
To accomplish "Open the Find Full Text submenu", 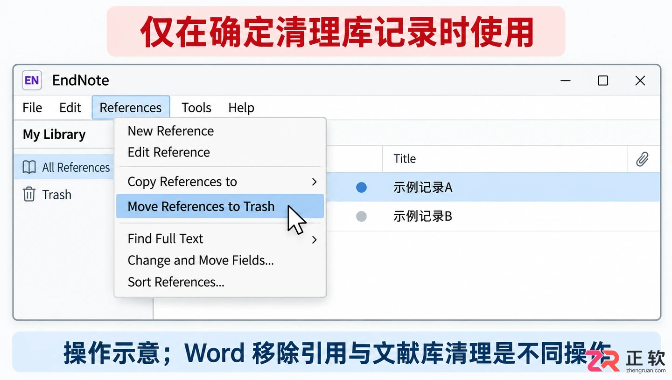I will pyautogui.click(x=220, y=239).
